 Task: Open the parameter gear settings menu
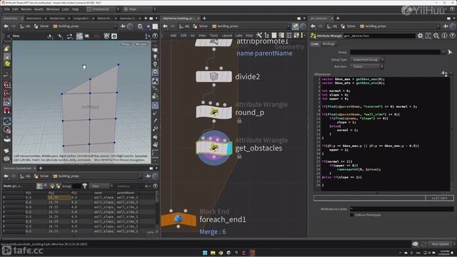coord(420,36)
